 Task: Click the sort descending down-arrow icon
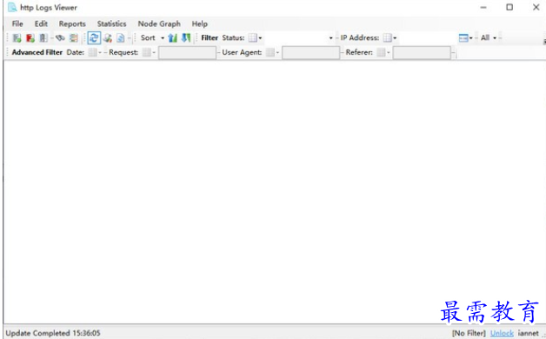[186, 37]
